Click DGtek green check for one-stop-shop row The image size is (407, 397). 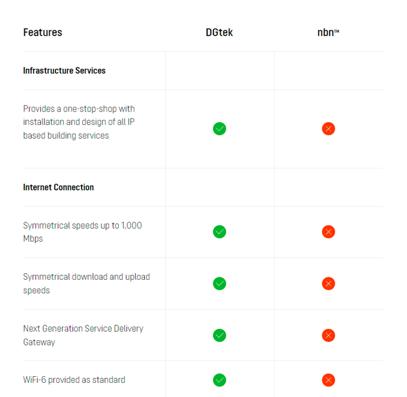coord(219,129)
